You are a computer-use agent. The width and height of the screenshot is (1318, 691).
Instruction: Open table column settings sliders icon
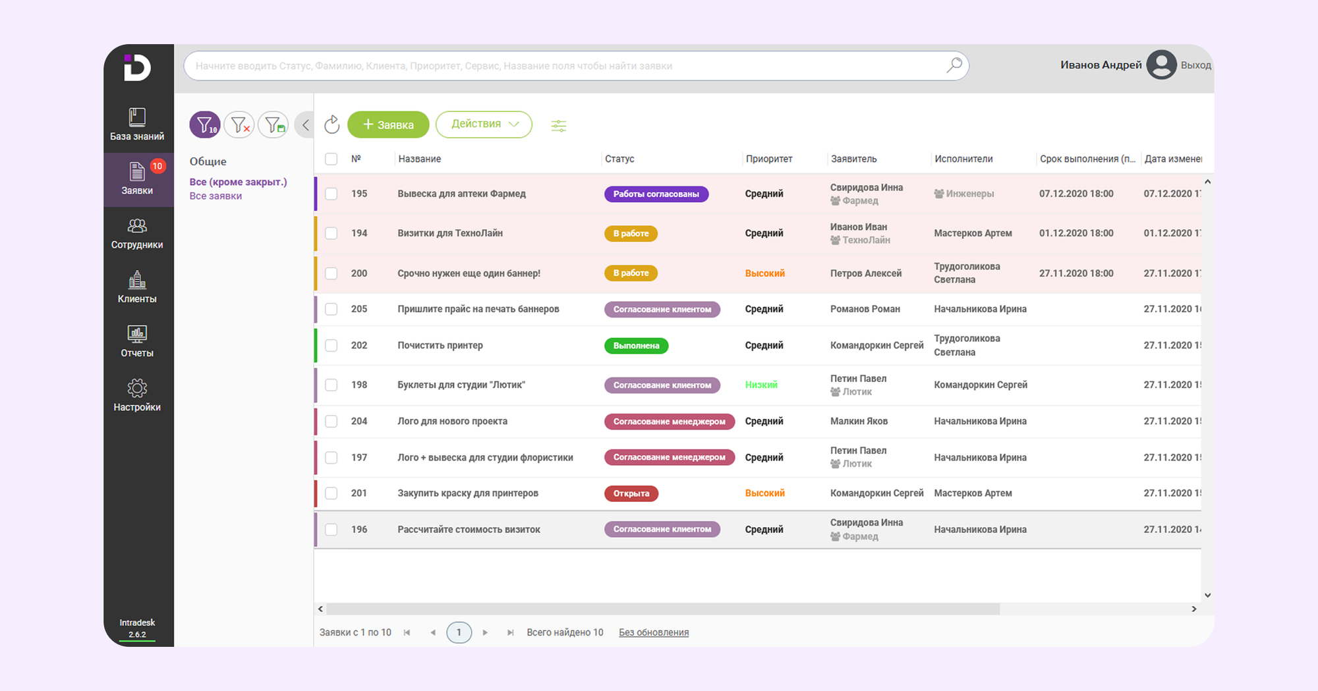tap(558, 126)
